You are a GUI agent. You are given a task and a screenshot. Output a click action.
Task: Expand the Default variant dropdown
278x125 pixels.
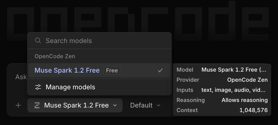point(145,105)
